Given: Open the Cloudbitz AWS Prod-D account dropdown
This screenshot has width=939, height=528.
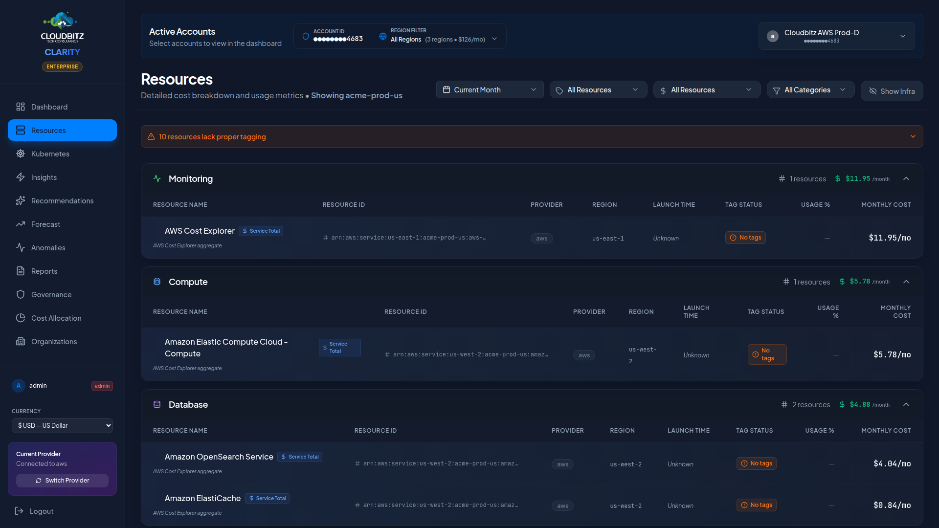Looking at the screenshot, I should tap(836, 36).
